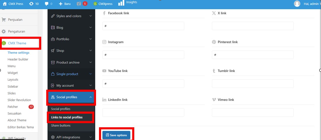Open Patcher with 17 badge

[x=13, y=107]
